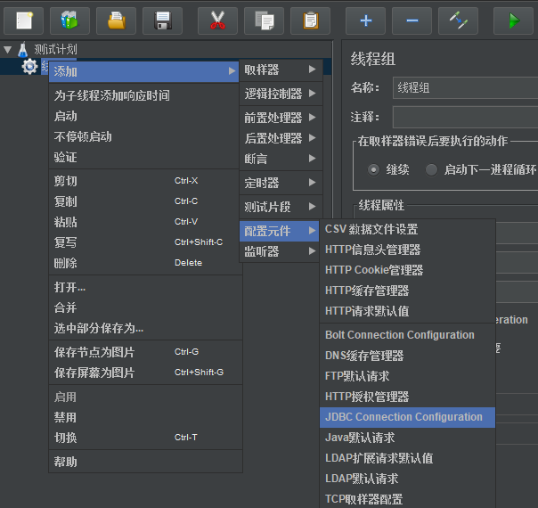Click 帮助 in the context menu
The width and height of the screenshot is (538, 508).
point(66,462)
